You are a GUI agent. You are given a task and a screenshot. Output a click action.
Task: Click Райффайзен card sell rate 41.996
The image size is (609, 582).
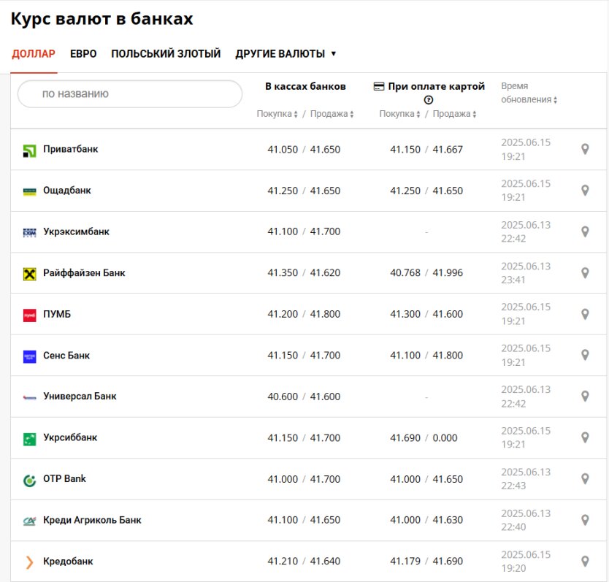pos(448,272)
